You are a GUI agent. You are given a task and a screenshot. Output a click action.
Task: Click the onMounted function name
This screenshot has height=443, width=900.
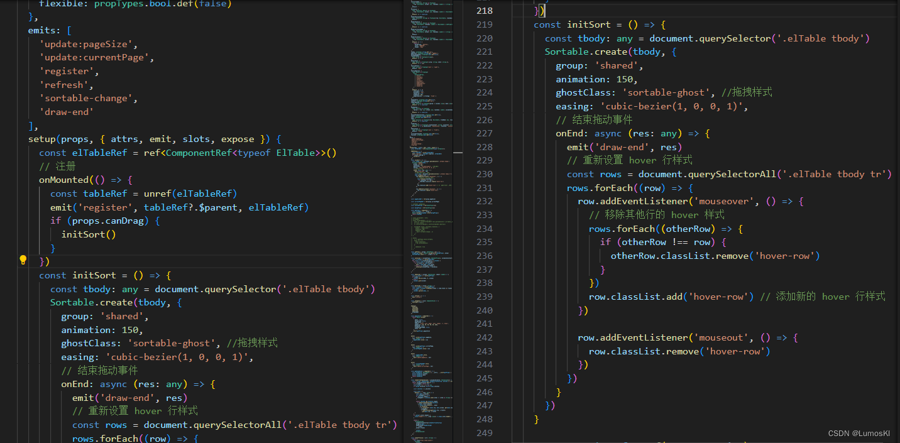62,180
